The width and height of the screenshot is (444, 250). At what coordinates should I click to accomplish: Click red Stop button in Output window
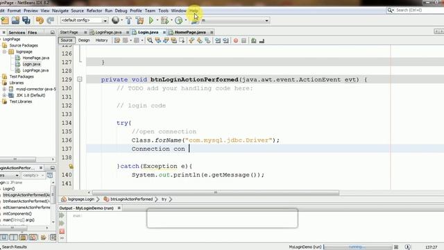(x=62, y=231)
